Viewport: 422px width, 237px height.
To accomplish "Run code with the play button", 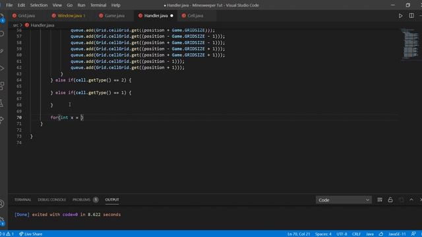I will click(x=400, y=16).
